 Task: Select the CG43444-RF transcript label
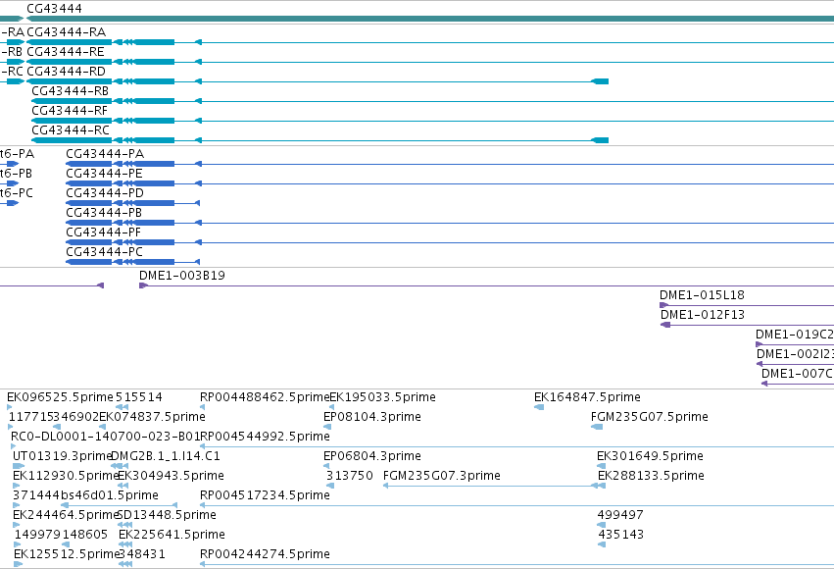click(70, 111)
